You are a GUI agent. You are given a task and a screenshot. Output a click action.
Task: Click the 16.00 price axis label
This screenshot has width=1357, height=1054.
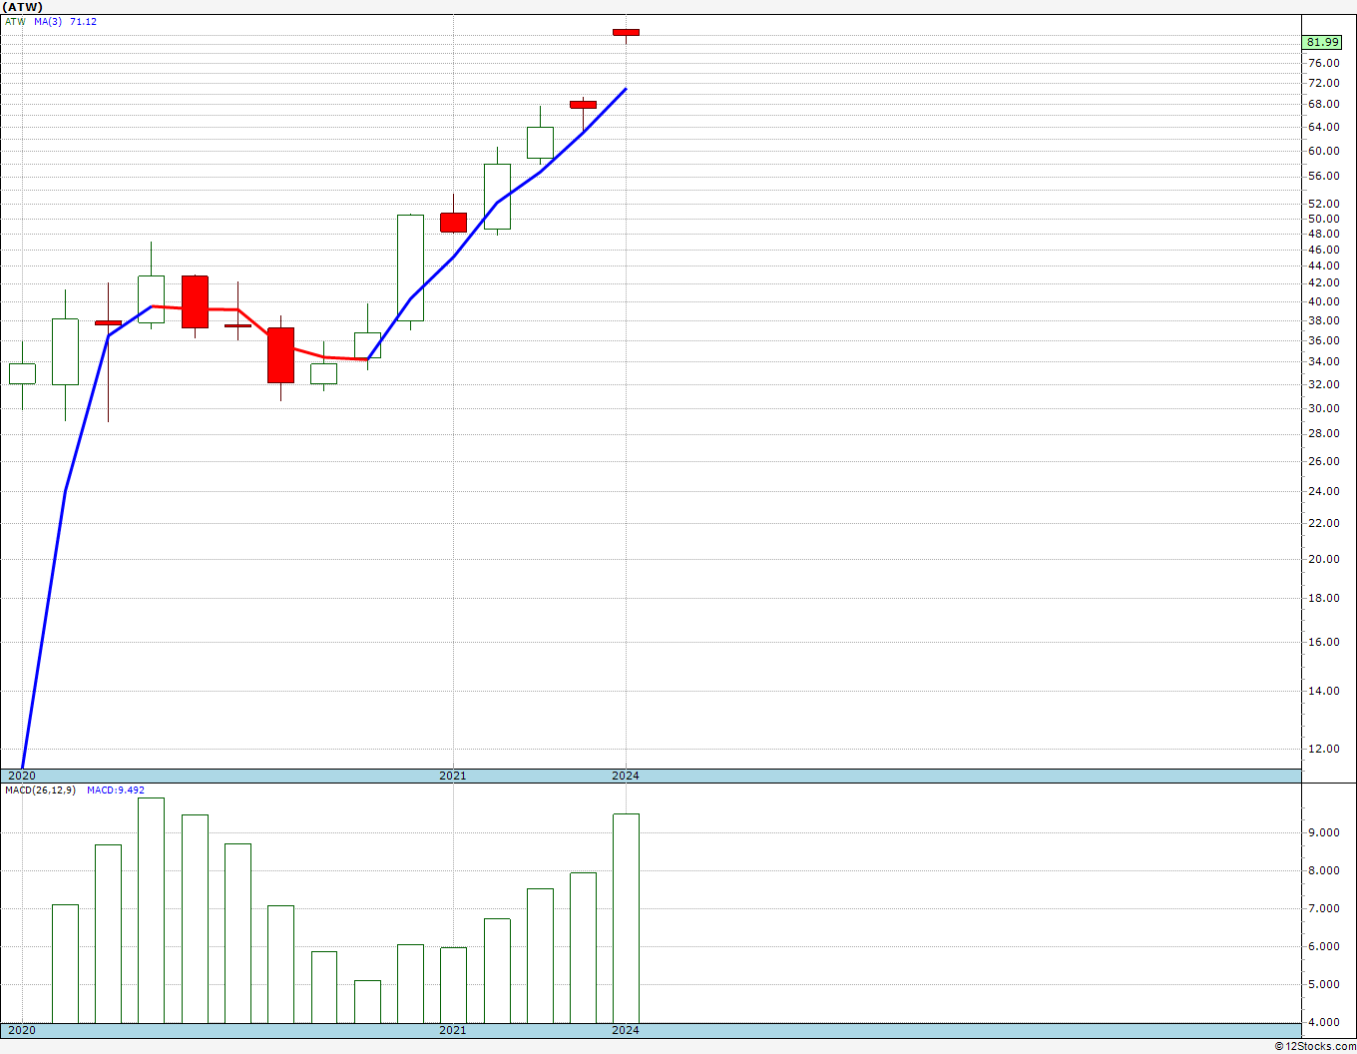tap(1324, 642)
